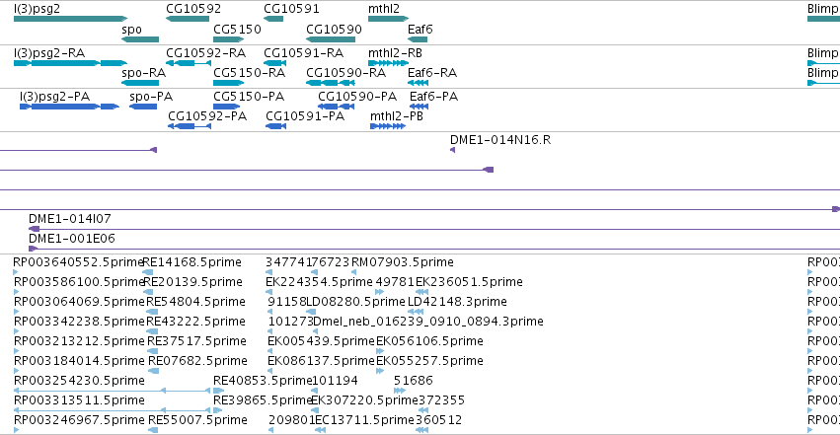Select the DME1-014N16.R clone label

click(x=500, y=140)
